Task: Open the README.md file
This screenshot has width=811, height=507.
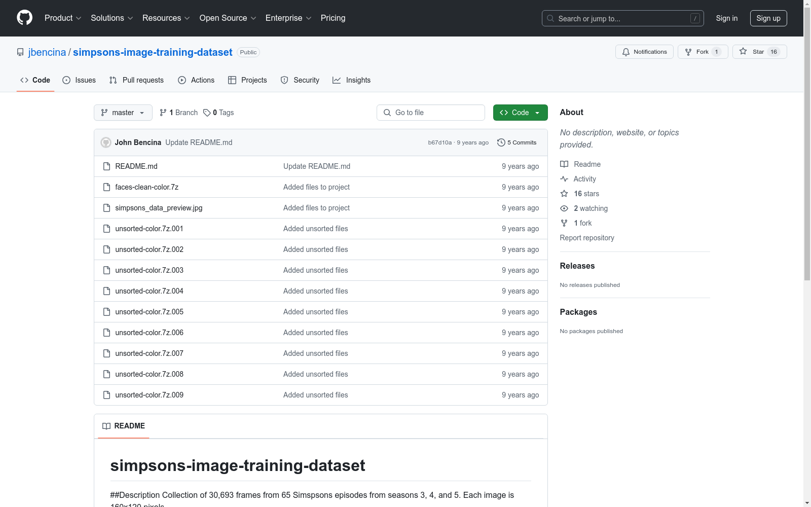Action: pyautogui.click(x=136, y=166)
